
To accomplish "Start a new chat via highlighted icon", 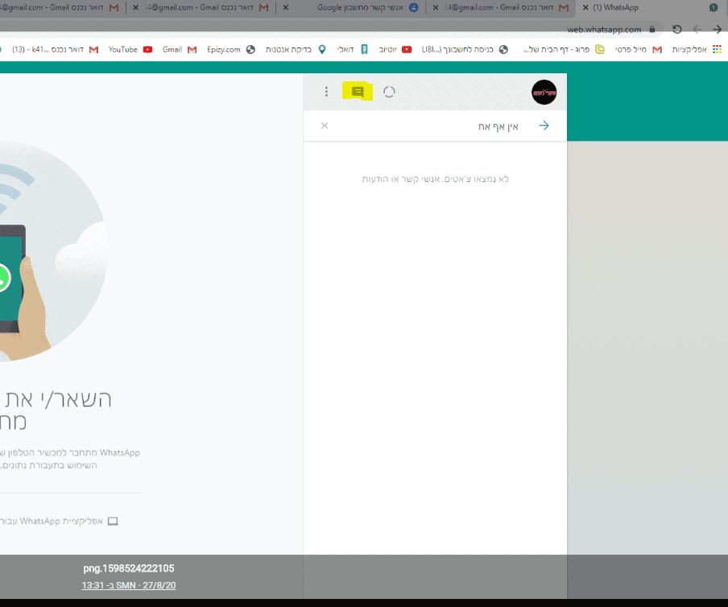I will tap(358, 92).
